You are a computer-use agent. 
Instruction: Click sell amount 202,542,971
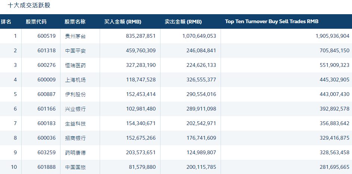[x=201, y=123]
